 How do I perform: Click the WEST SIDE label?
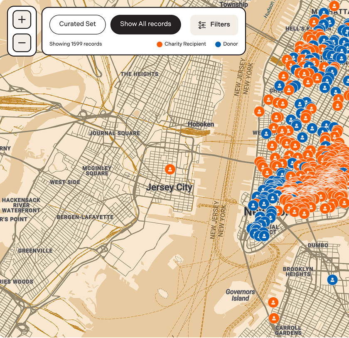65,182
